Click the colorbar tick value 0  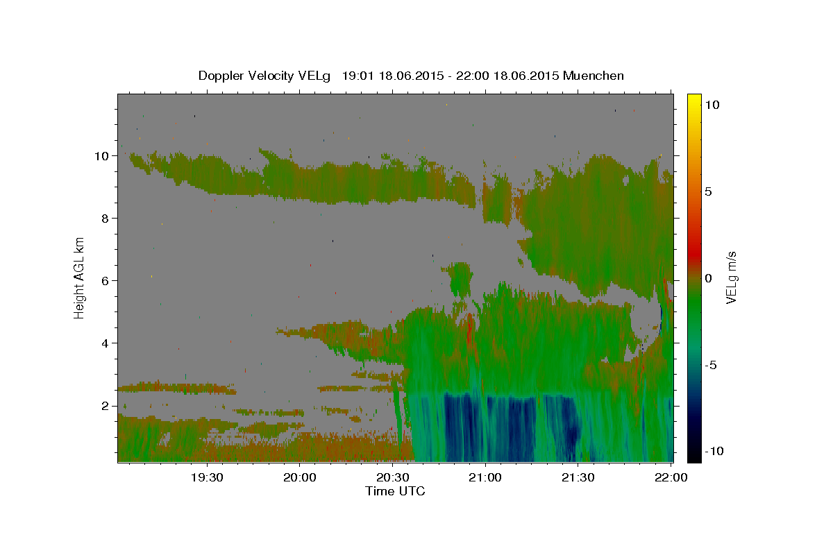pyautogui.click(x=709, y=277)
